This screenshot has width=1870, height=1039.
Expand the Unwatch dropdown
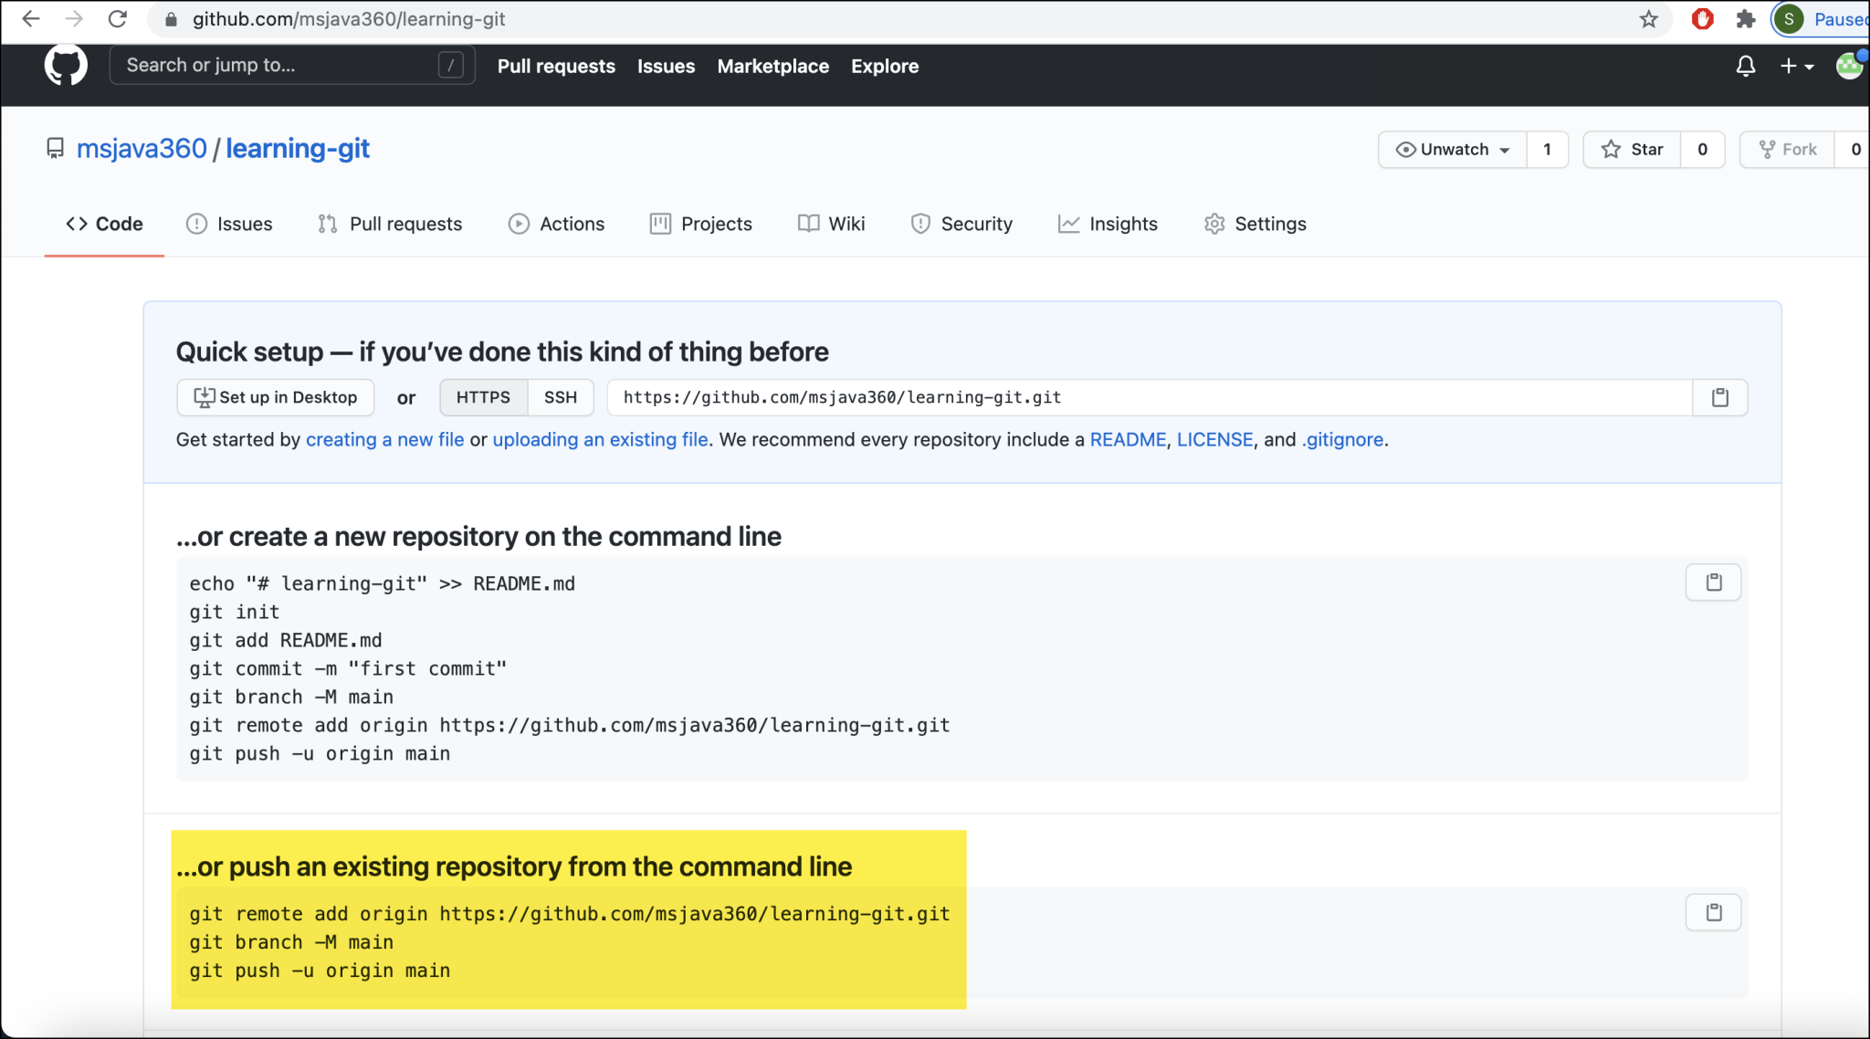pos(1453,150)
